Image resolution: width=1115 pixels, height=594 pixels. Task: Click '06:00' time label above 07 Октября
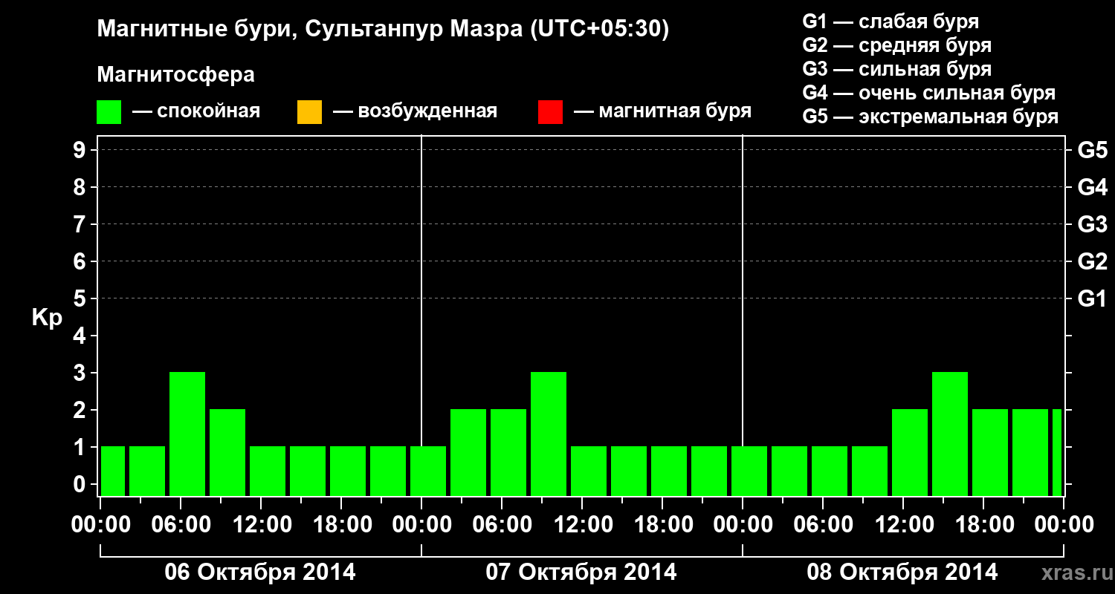[502, 525]
